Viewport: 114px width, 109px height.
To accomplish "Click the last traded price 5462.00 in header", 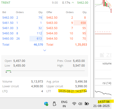I will [x=83, y=3].
